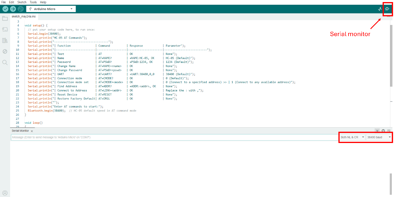Open the 38400 baud rate dropdown
The width and height of the screenshot is (409, 197).
click(379, 137)
